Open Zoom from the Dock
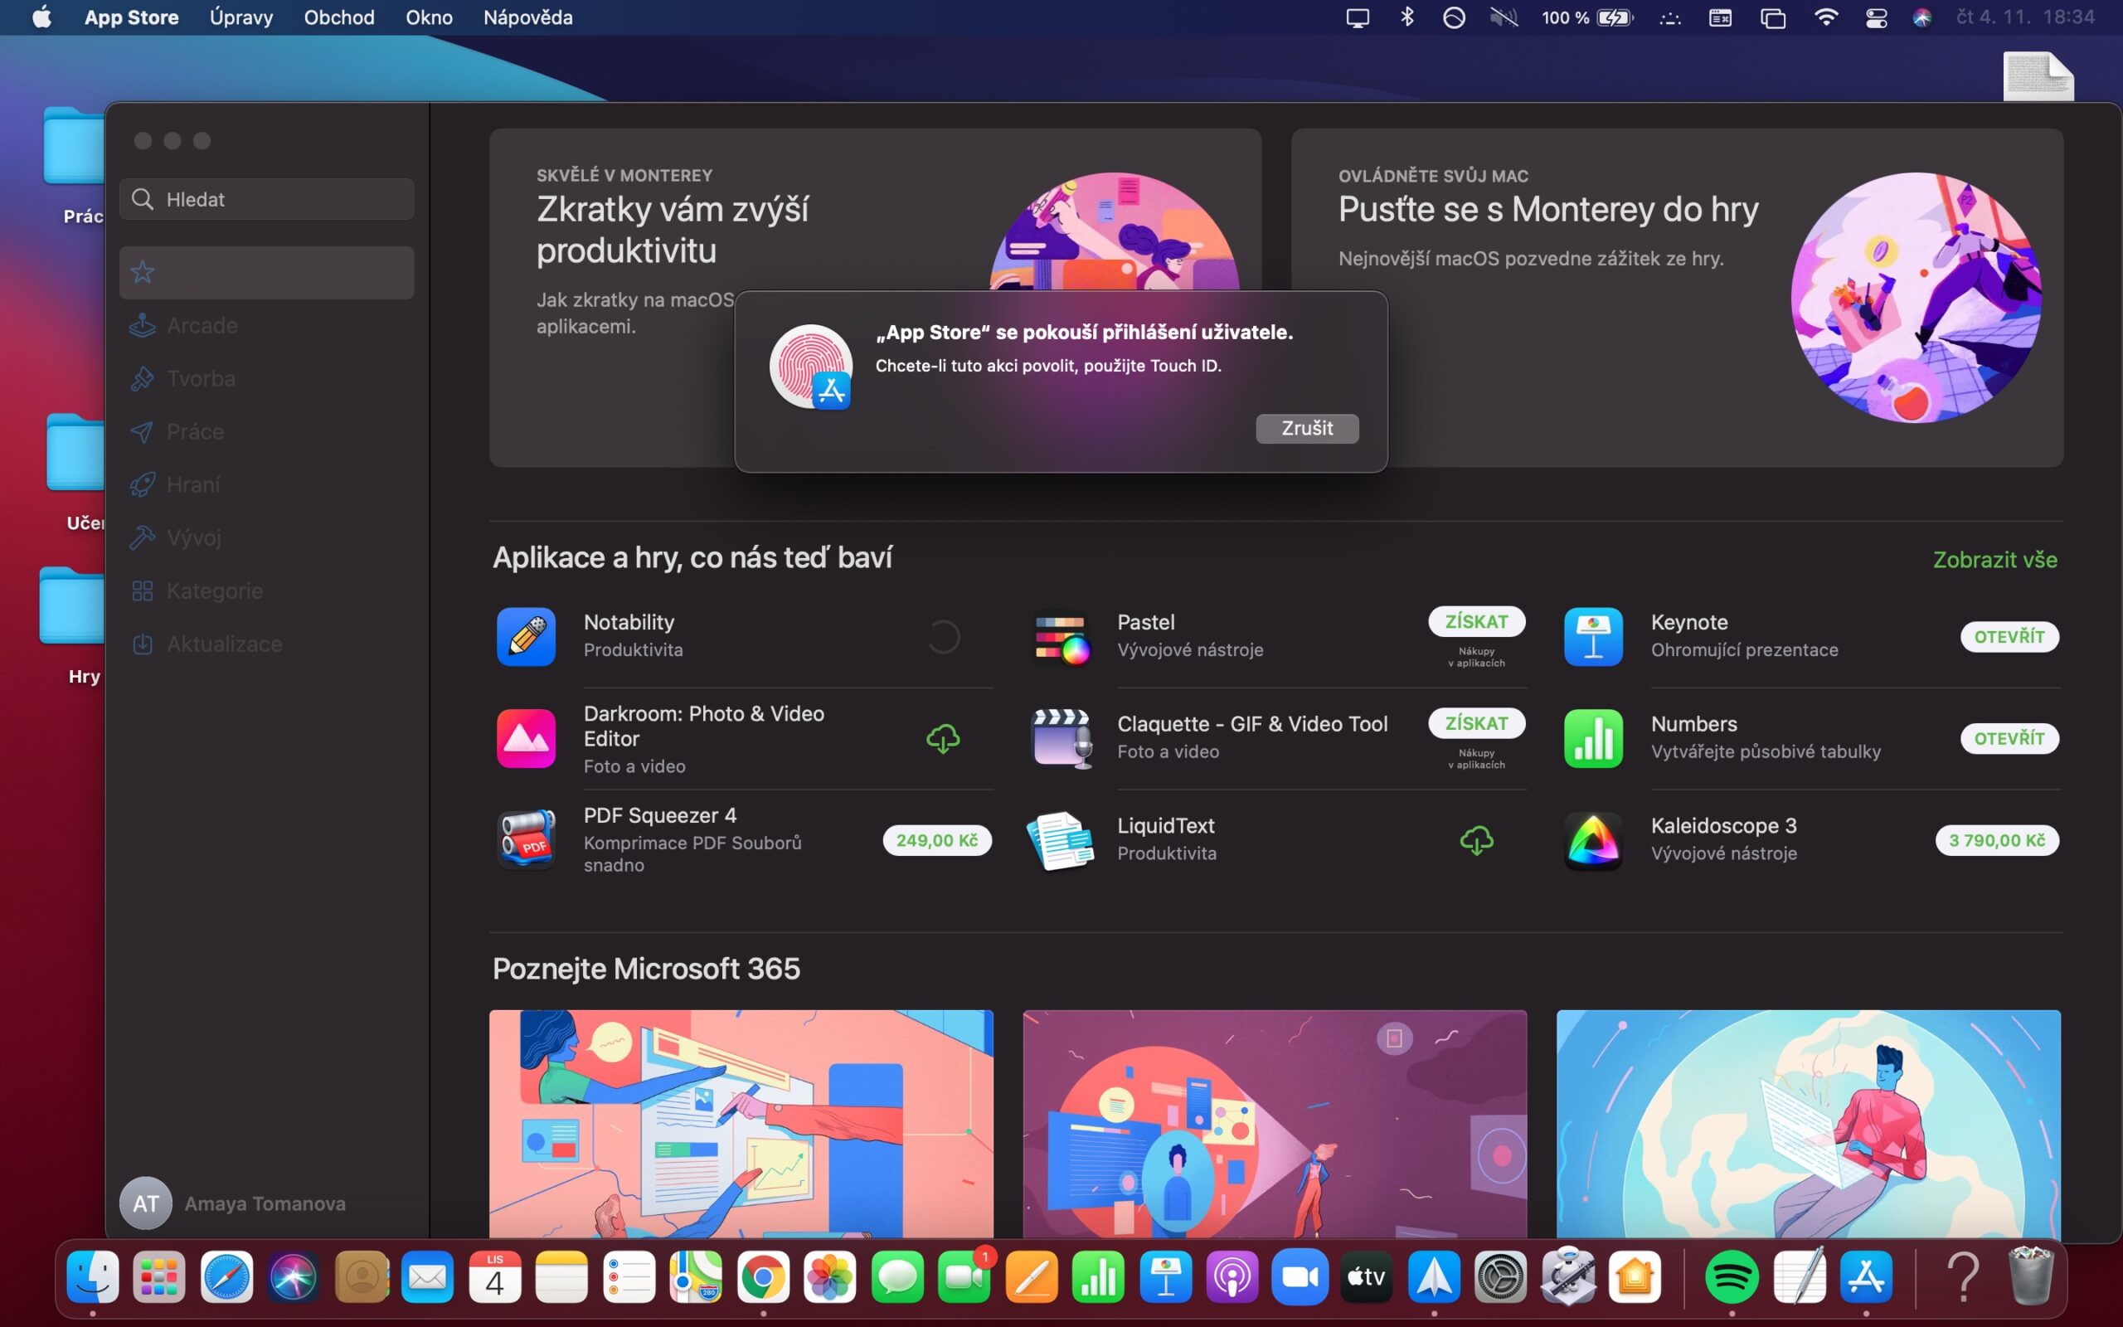This screenshot has height=1327, width=2123. coord(1300,1276)
